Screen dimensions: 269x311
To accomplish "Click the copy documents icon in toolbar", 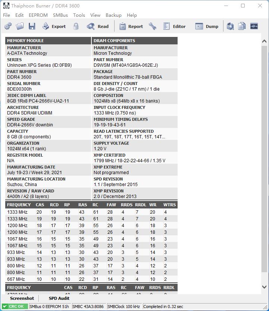I will pos(242,26).
